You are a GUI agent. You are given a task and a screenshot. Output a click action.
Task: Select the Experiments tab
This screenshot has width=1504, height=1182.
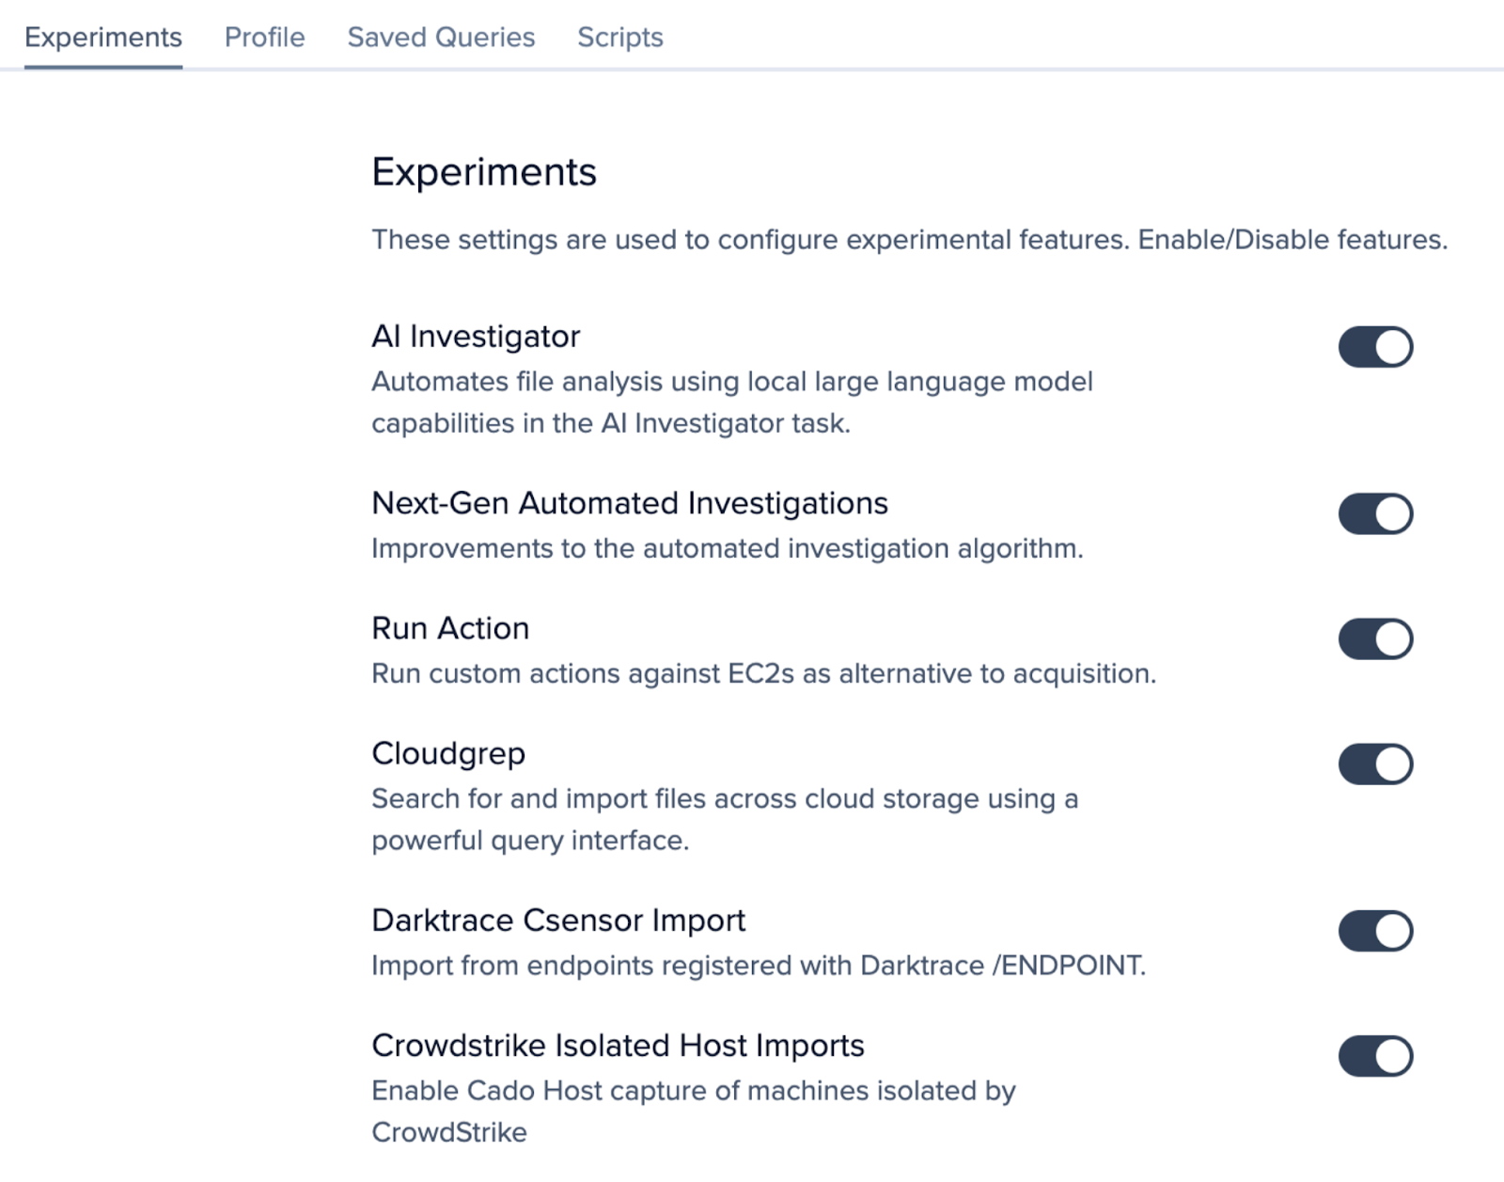tap(103, 38)
